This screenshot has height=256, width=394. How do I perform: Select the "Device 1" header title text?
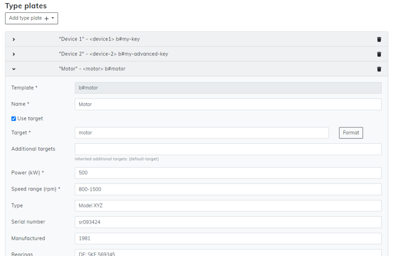[x=99, y=39]
